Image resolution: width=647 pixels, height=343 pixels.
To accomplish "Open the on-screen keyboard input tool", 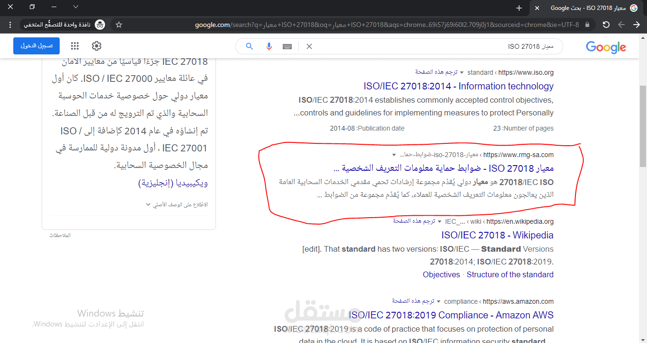I will [287, 46].
